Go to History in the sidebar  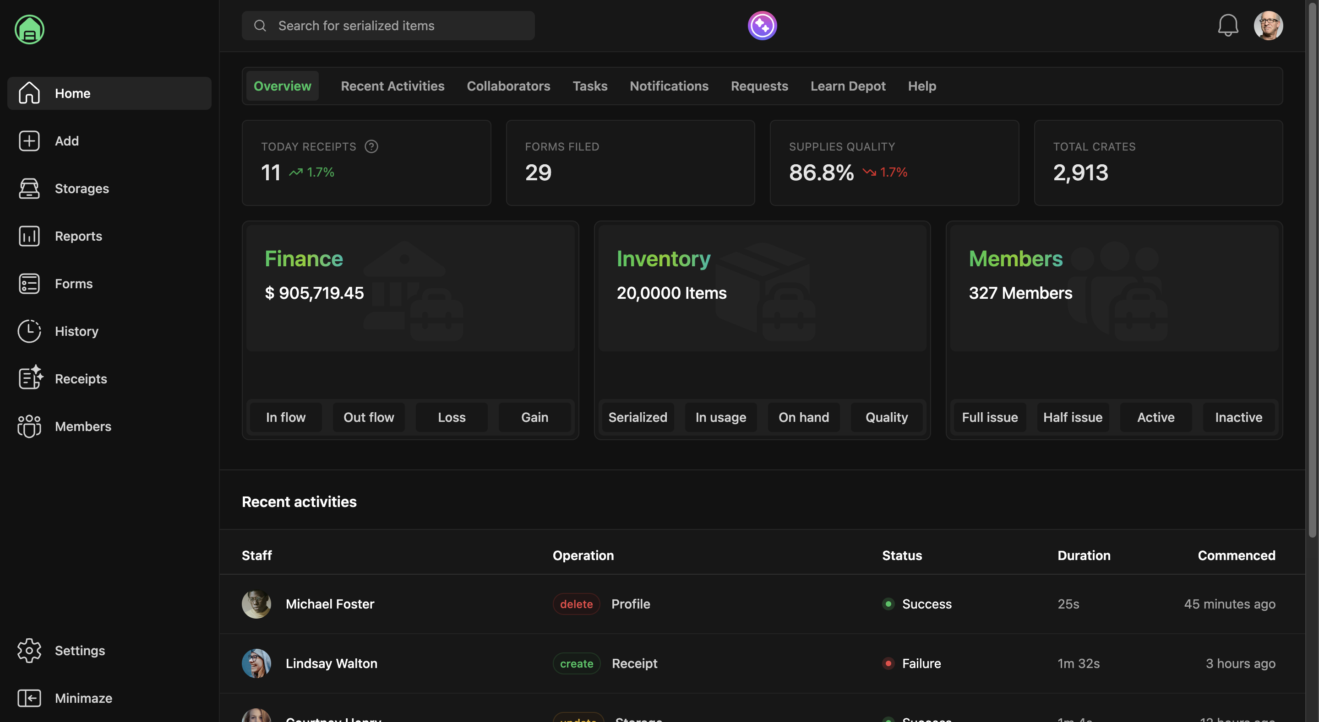click(x=76, y=331)
